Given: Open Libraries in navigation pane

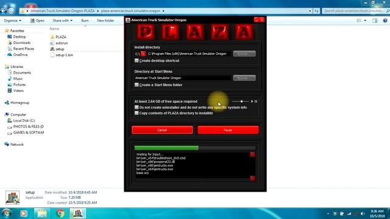Looking at the screenshot, I should [16, 67].
